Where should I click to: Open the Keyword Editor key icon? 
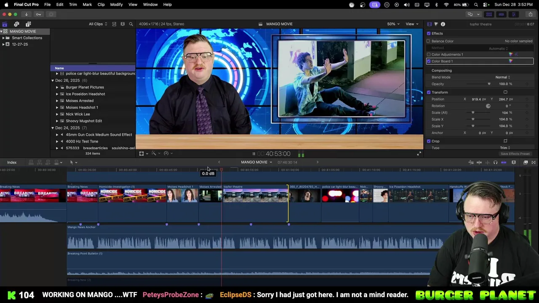tap(38, 14)
